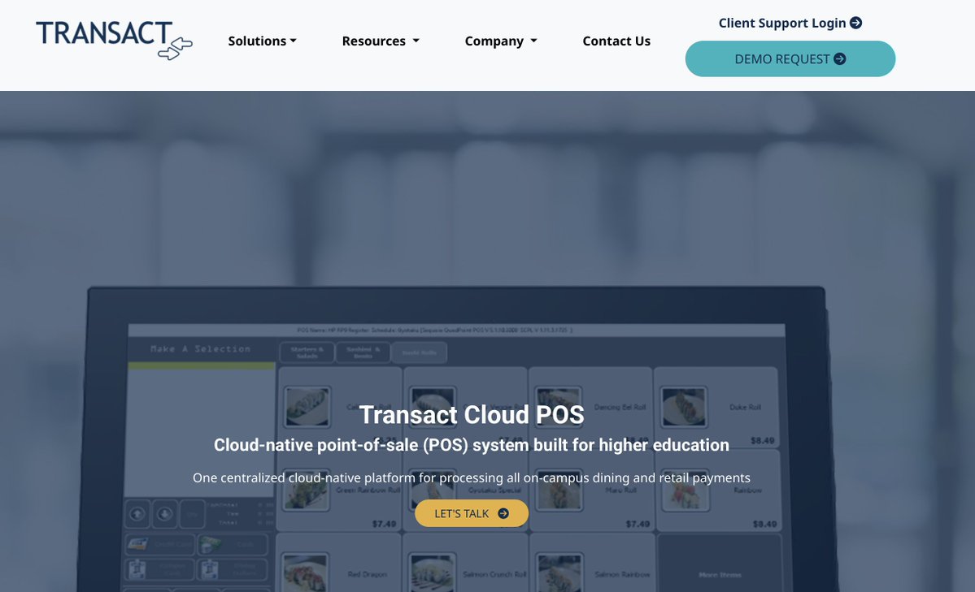Click the Transact Cloud POS heading
975x592 pixels.
click(472, 415)
